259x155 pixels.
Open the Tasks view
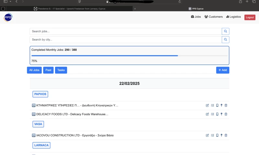pyautogui.click(x=61, y=70)
